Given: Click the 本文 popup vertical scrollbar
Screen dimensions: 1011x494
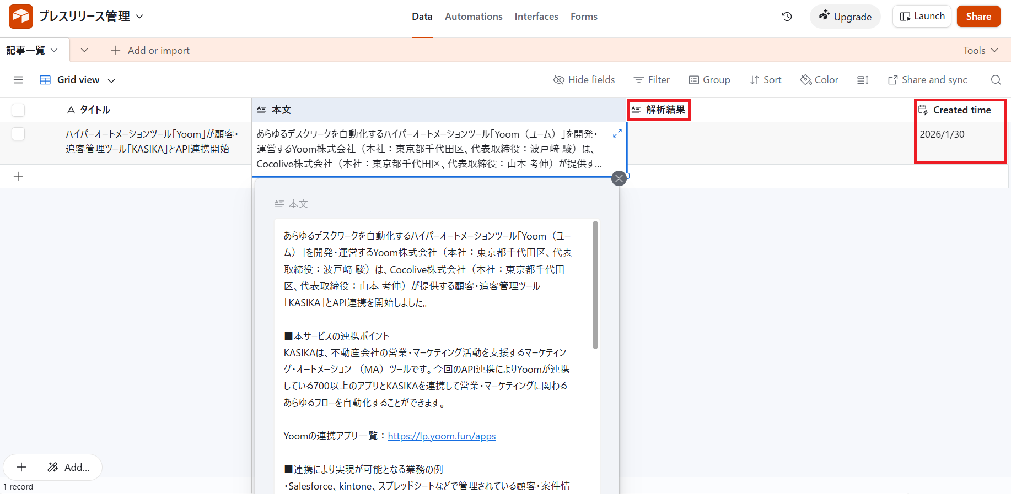Looking at the screenshot, I should coord(595,285).
